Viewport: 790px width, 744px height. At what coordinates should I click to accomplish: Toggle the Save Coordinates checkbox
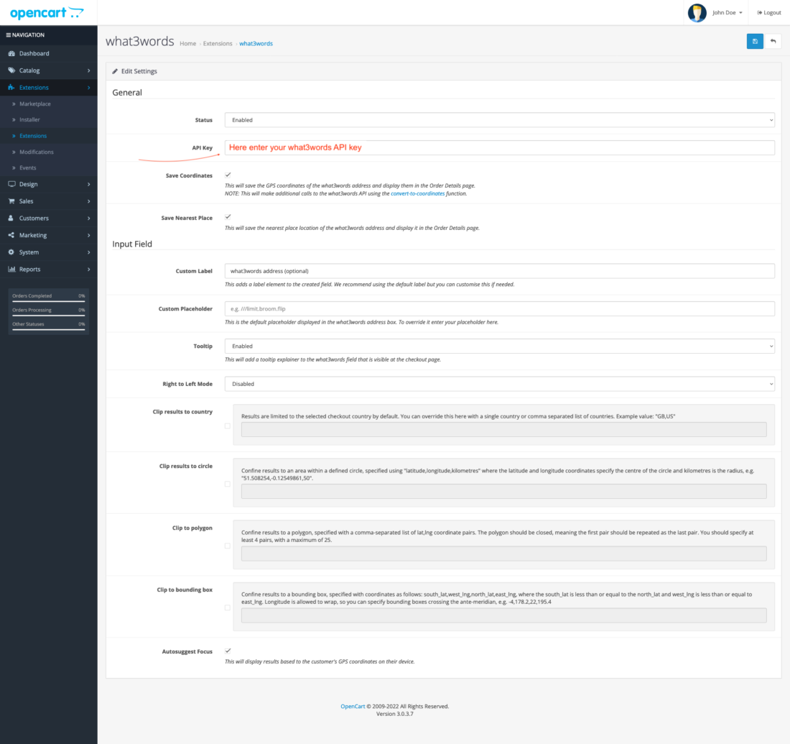pyautogui.click(x=228, y=175)
